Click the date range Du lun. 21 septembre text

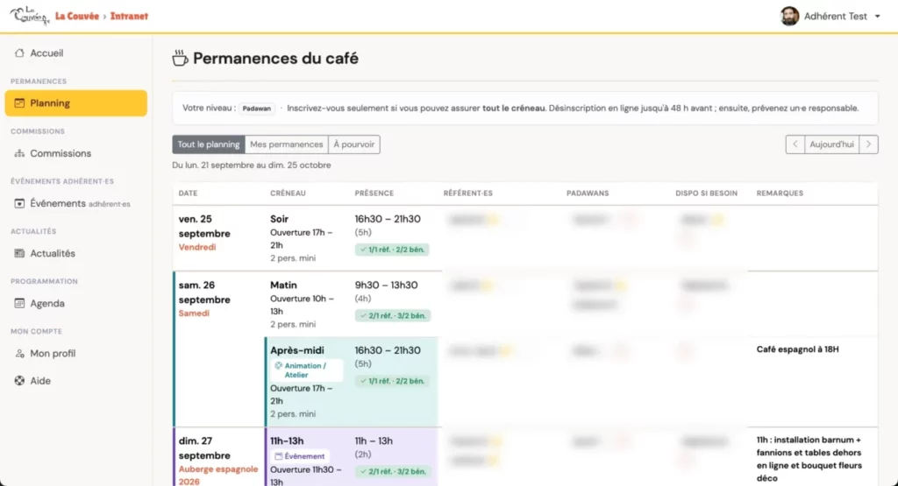252,166
